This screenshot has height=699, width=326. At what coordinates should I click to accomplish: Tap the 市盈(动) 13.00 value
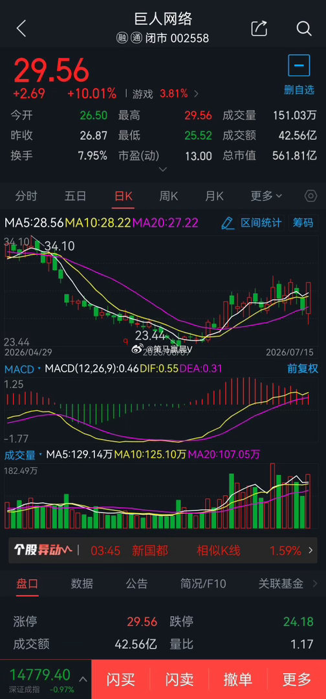(198, 155)
